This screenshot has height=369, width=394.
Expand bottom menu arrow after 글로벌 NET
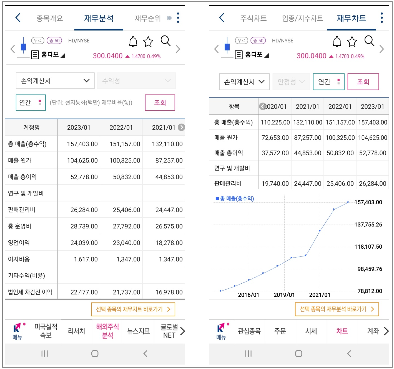182,331
